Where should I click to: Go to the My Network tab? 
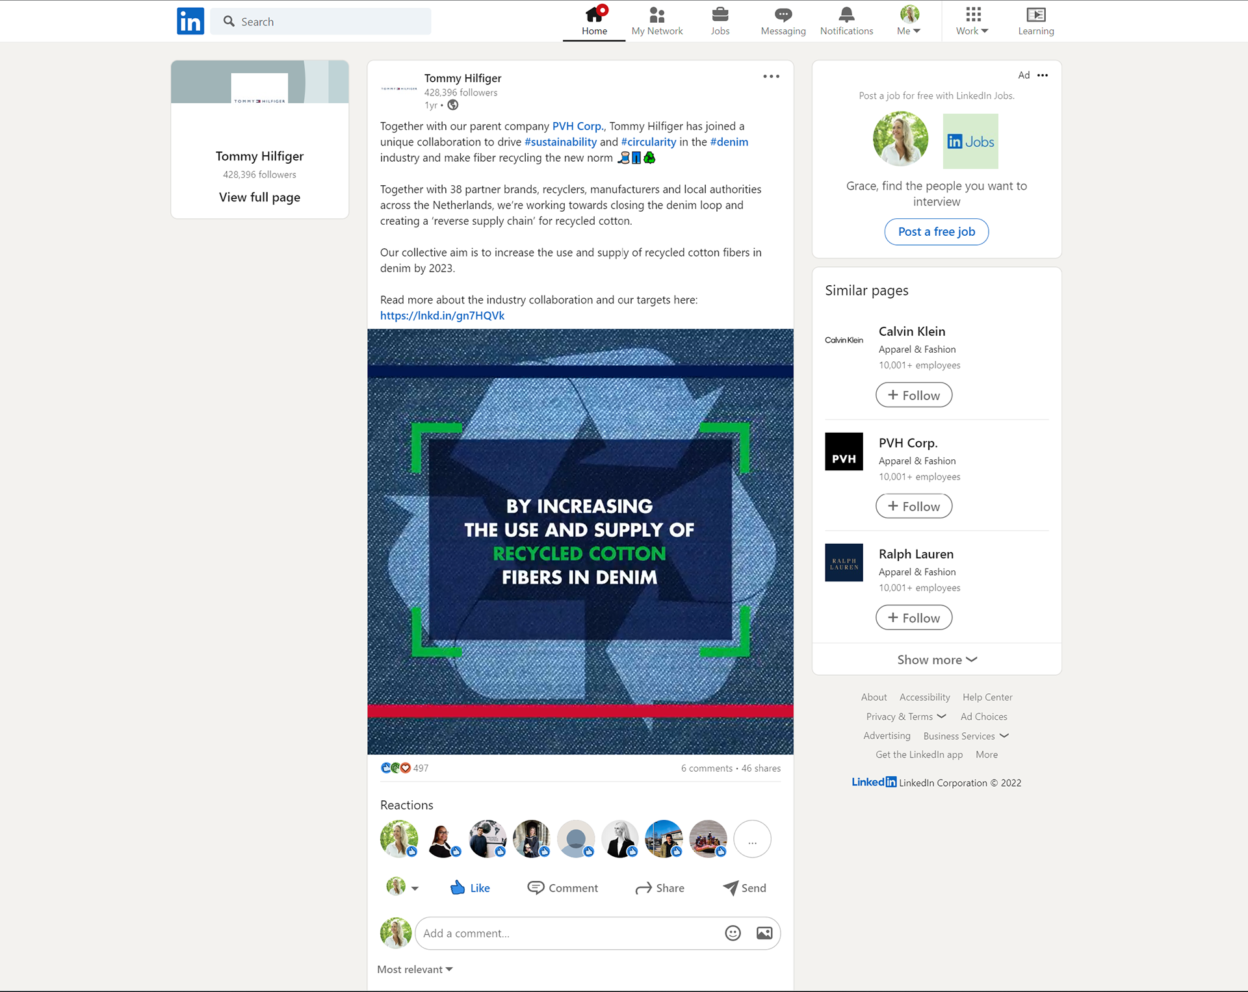(656, 21)
